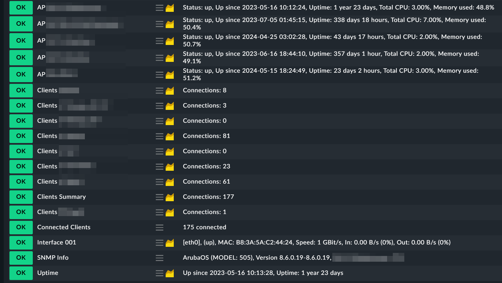Screen dimensions: 502x283
Task: Expand the hamburger menu for SNMP Info
Action: click(x=160, y=258)
